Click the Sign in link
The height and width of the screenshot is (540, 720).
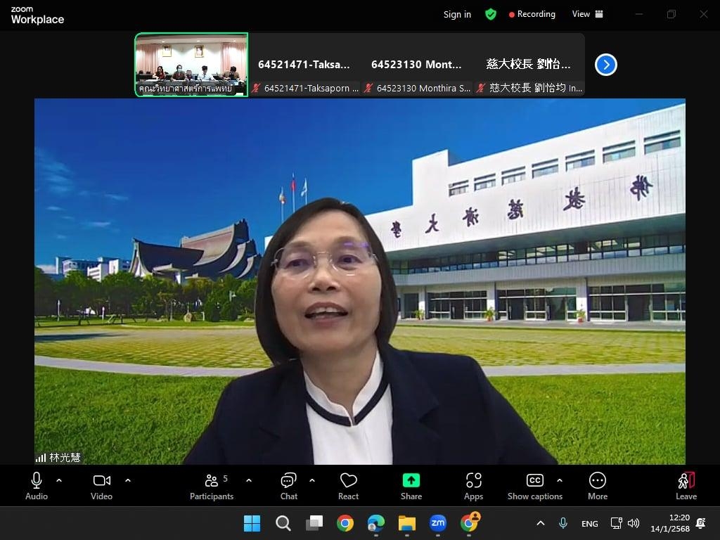click(x=457, y=14)
